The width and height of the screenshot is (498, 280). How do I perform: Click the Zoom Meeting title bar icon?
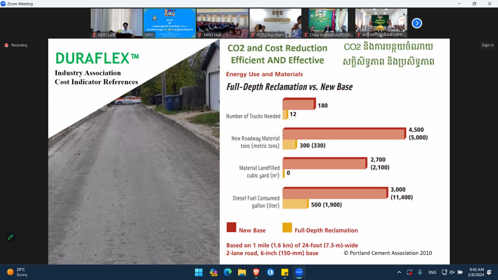3,3
